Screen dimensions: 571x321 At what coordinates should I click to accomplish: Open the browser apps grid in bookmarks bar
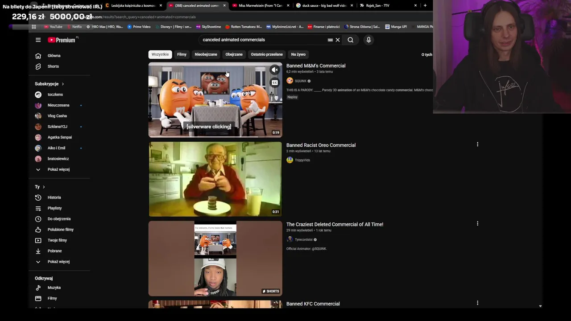(x=34, y=27)
